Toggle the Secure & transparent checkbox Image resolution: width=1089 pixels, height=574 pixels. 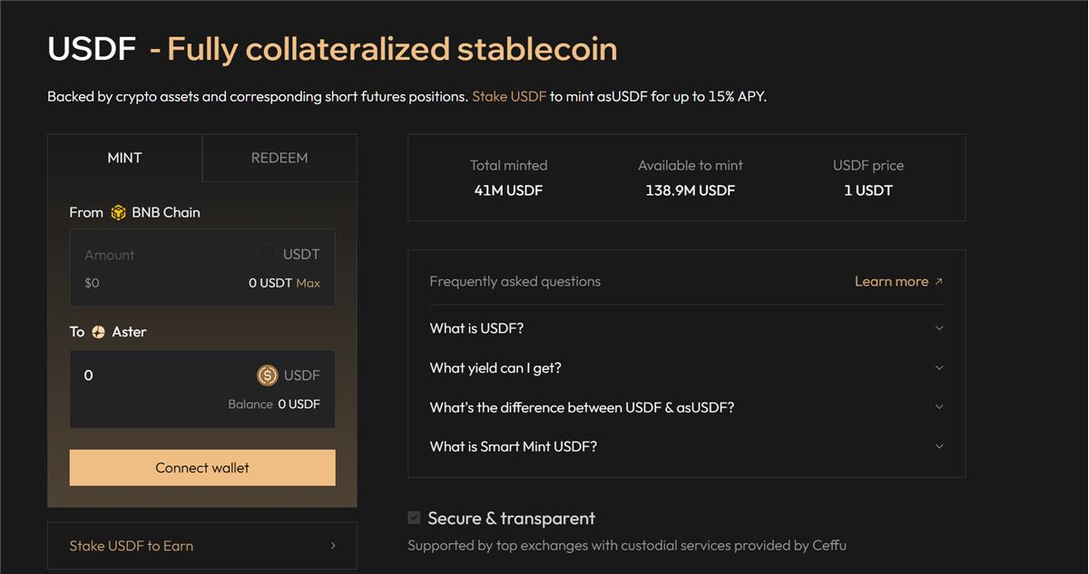415,518
